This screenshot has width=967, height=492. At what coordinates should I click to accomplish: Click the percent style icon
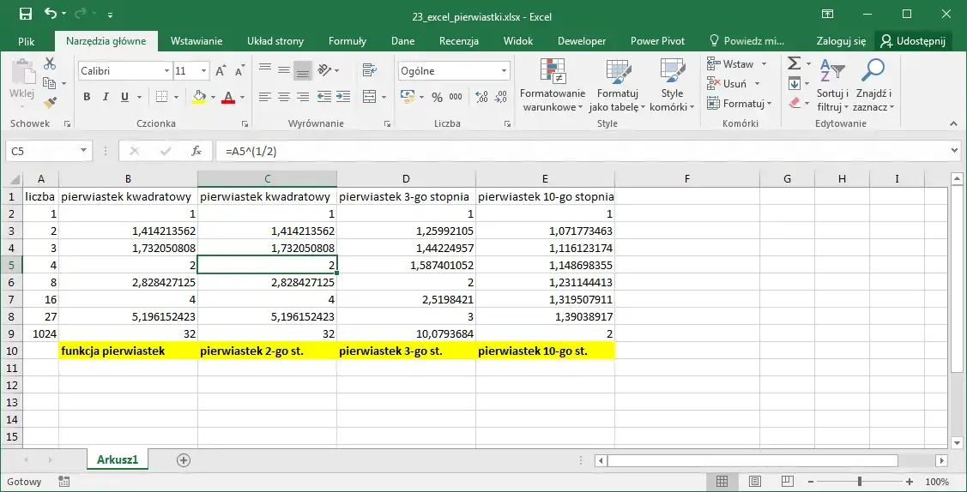(437, 97)
